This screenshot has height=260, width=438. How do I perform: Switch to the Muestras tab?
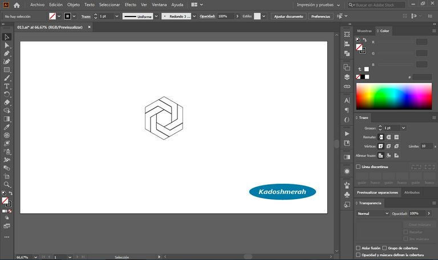click(x=364, y=31)
